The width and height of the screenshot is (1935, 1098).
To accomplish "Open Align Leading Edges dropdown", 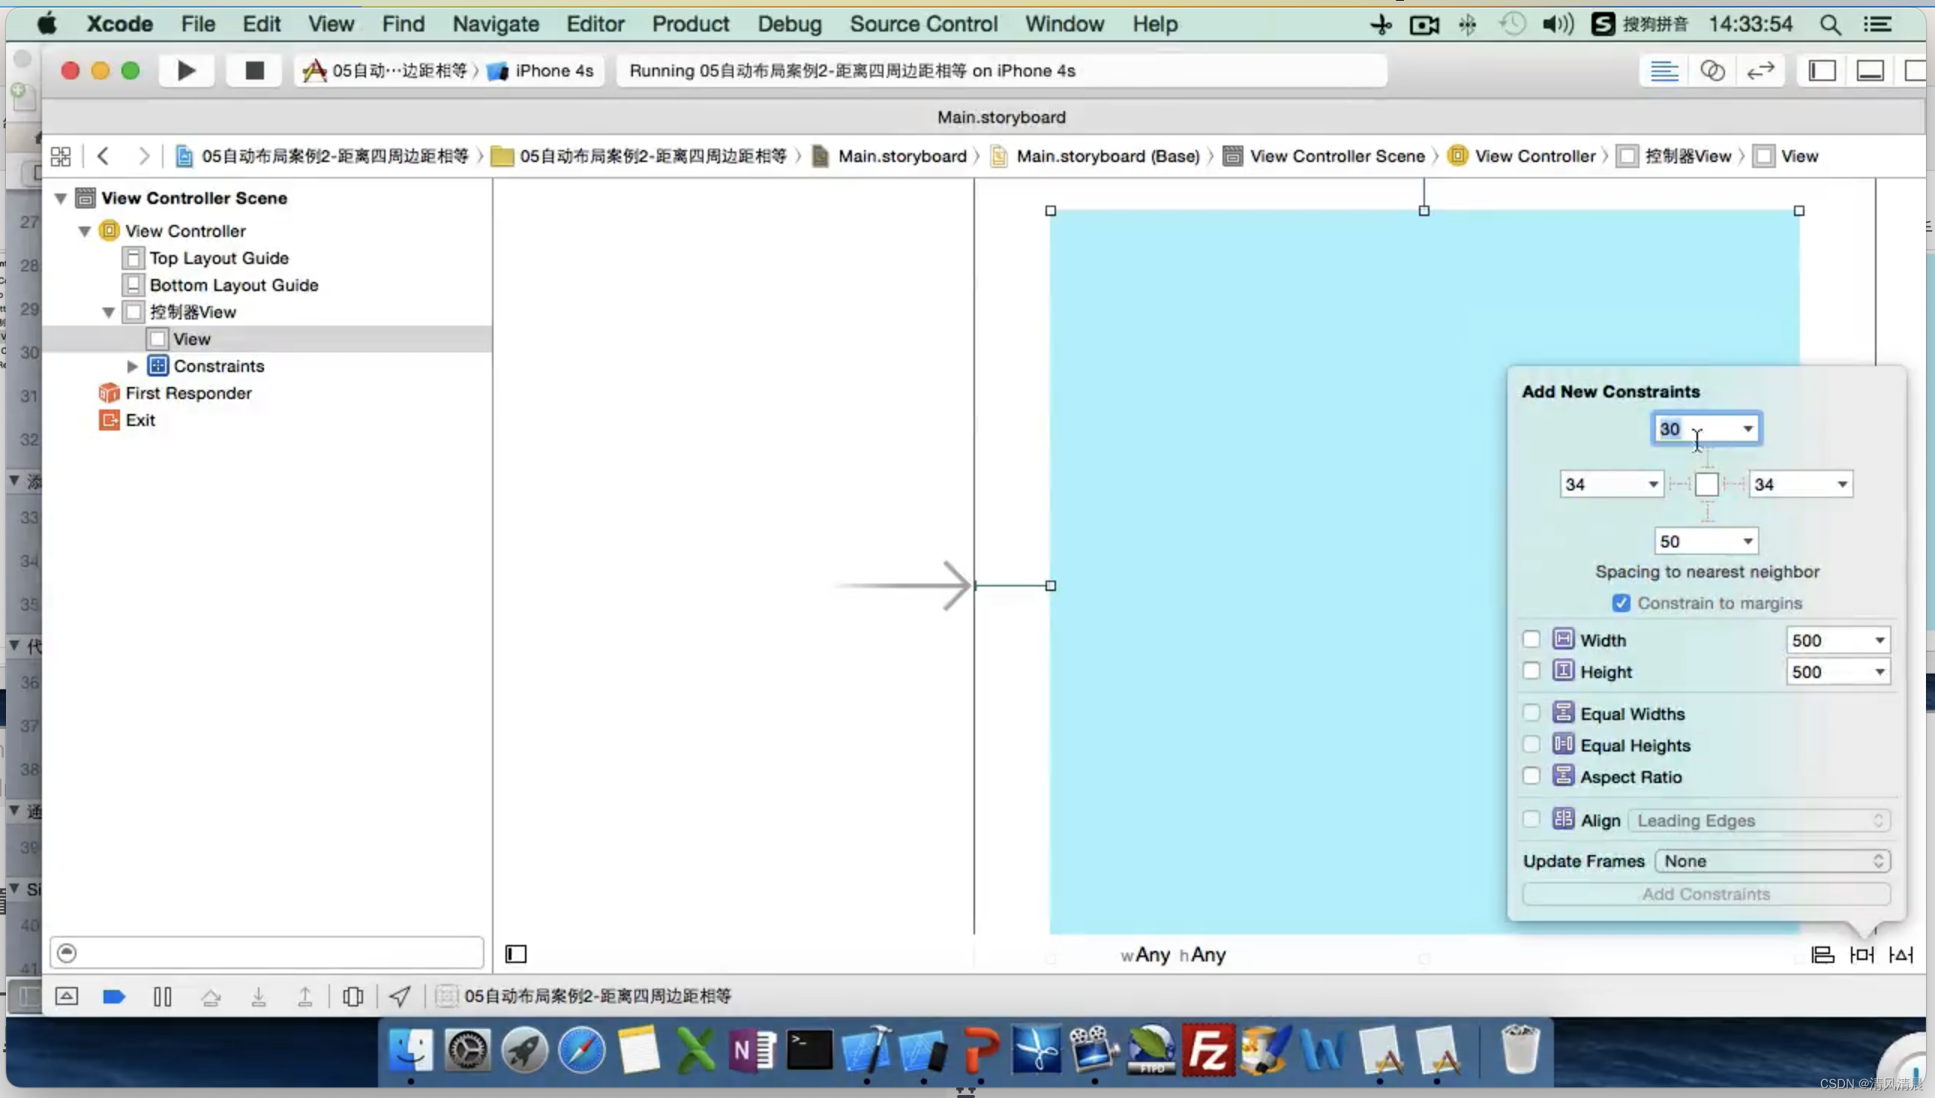I will pos(1759,820).
